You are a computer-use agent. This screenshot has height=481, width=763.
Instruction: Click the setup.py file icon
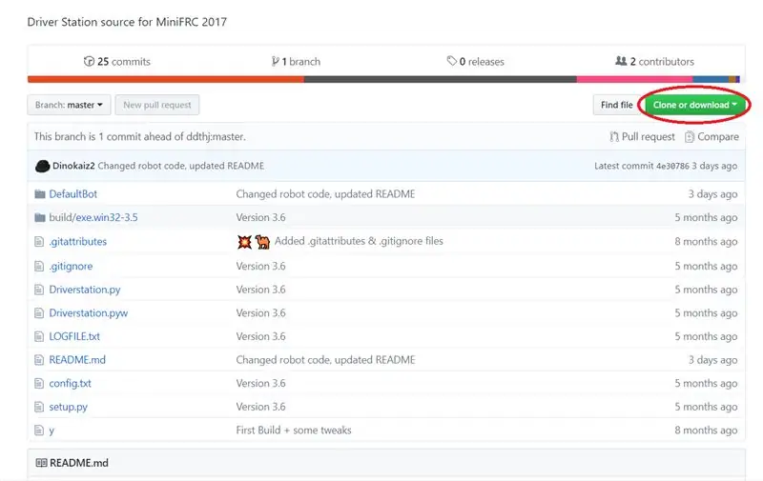click(39, 407)
